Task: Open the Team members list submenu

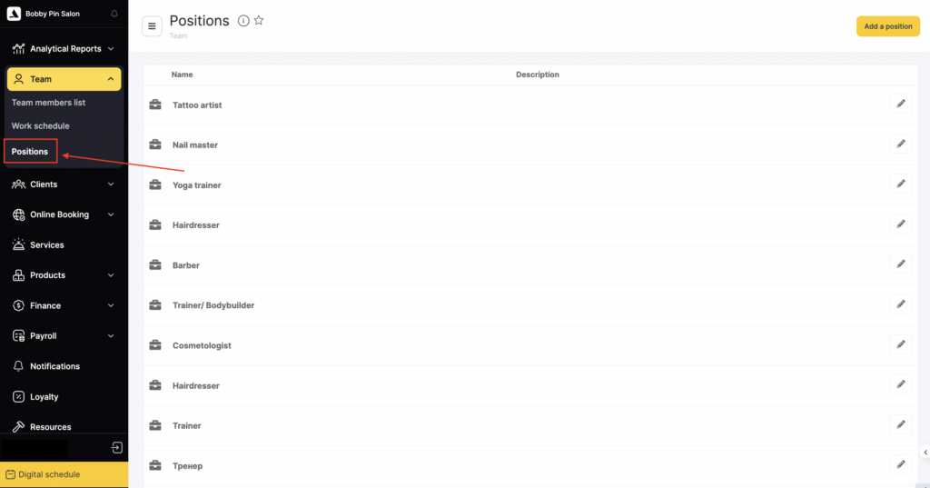Action: 49,102
